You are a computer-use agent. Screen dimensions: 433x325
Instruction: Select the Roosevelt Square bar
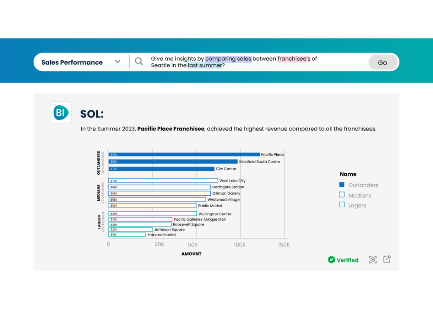point(140,224)
